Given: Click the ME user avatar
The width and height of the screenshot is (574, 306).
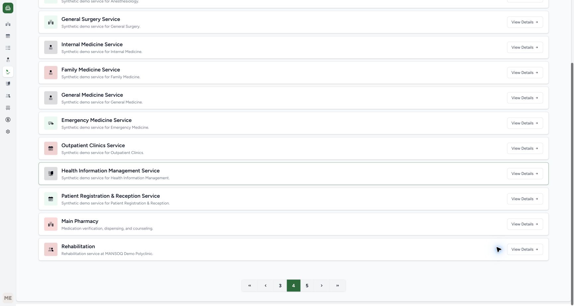Looking at the screenshot, I should [x=8, y=298].
